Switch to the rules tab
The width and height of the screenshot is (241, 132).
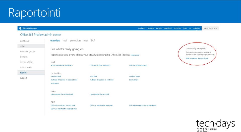pos(86,41)
